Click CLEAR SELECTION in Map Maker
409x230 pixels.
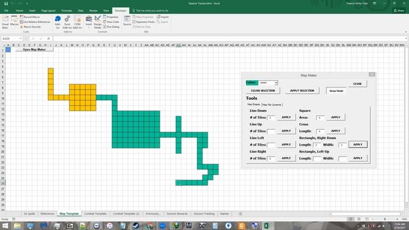point(263,91)
